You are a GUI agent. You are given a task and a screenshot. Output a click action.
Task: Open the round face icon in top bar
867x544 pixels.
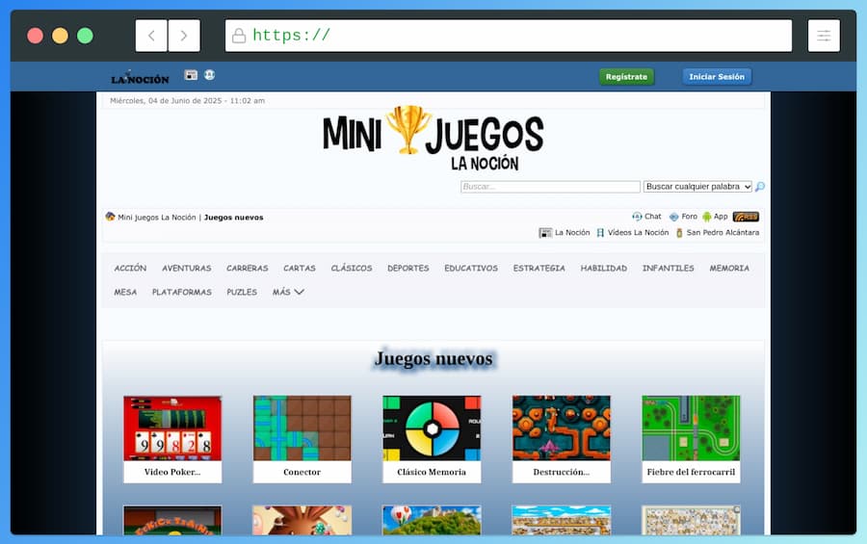(x=210, y=75)
